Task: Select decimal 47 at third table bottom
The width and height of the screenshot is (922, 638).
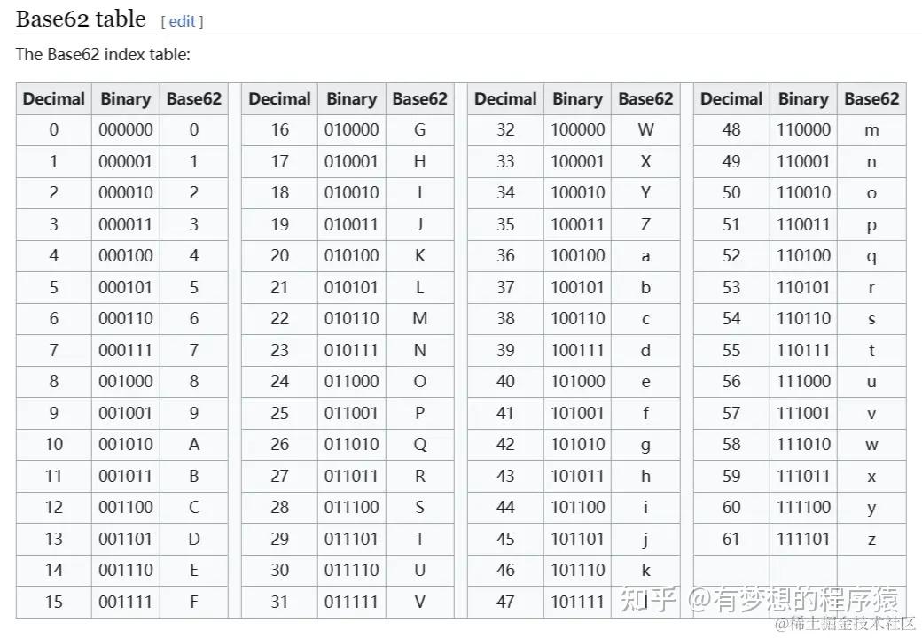Action: point(504,602)
